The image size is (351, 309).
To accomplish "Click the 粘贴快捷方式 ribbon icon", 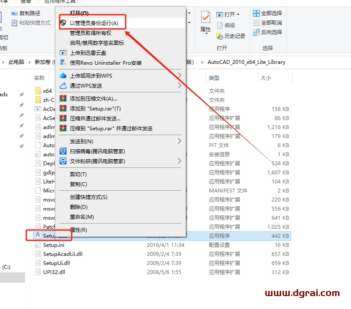I will (x=14, y=23).
